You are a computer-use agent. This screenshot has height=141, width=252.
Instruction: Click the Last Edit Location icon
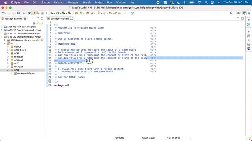pos(111,13)
